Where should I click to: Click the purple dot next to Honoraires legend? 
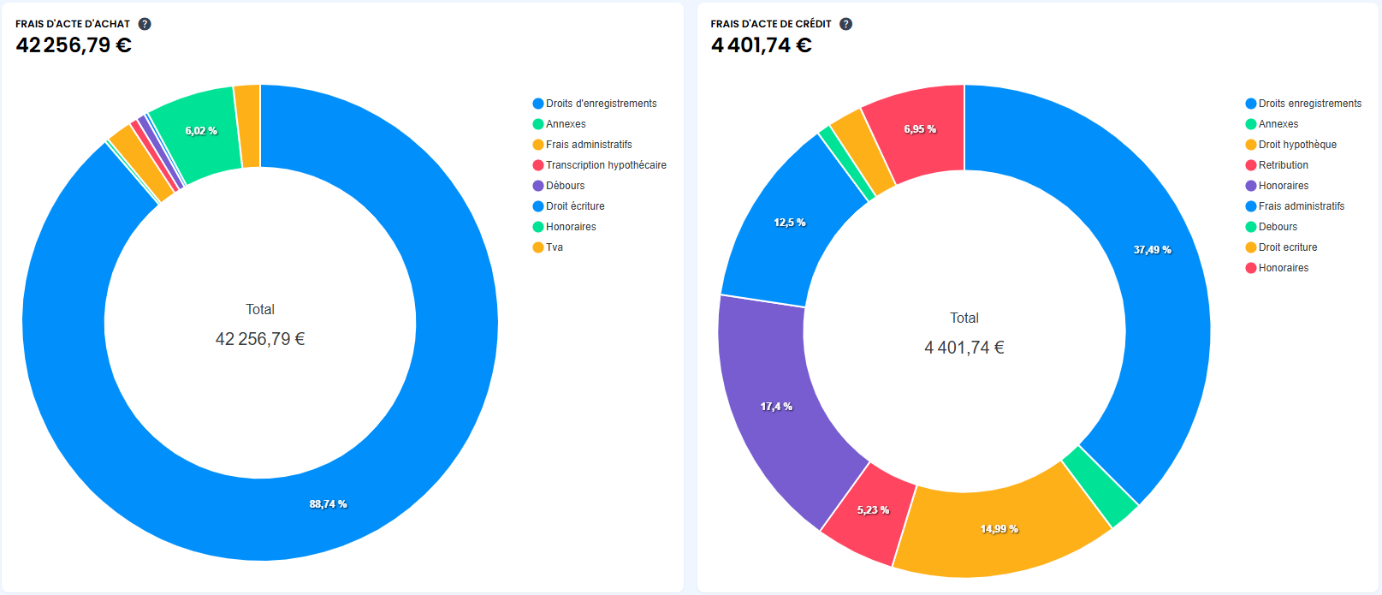point(1251,186)
